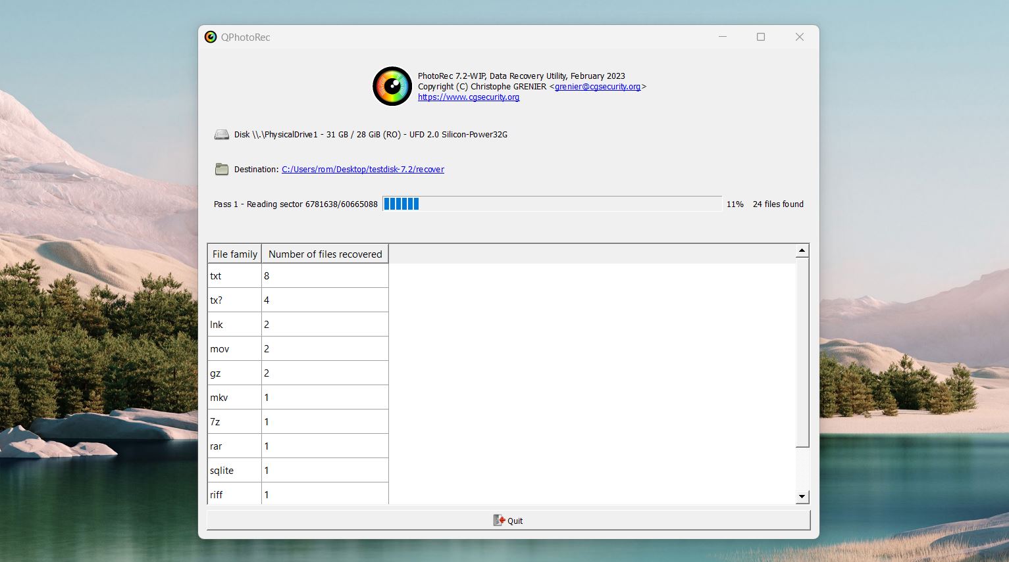Open the recover destination path link
The height and width of the screenshot is (562, 1009).
363,170
